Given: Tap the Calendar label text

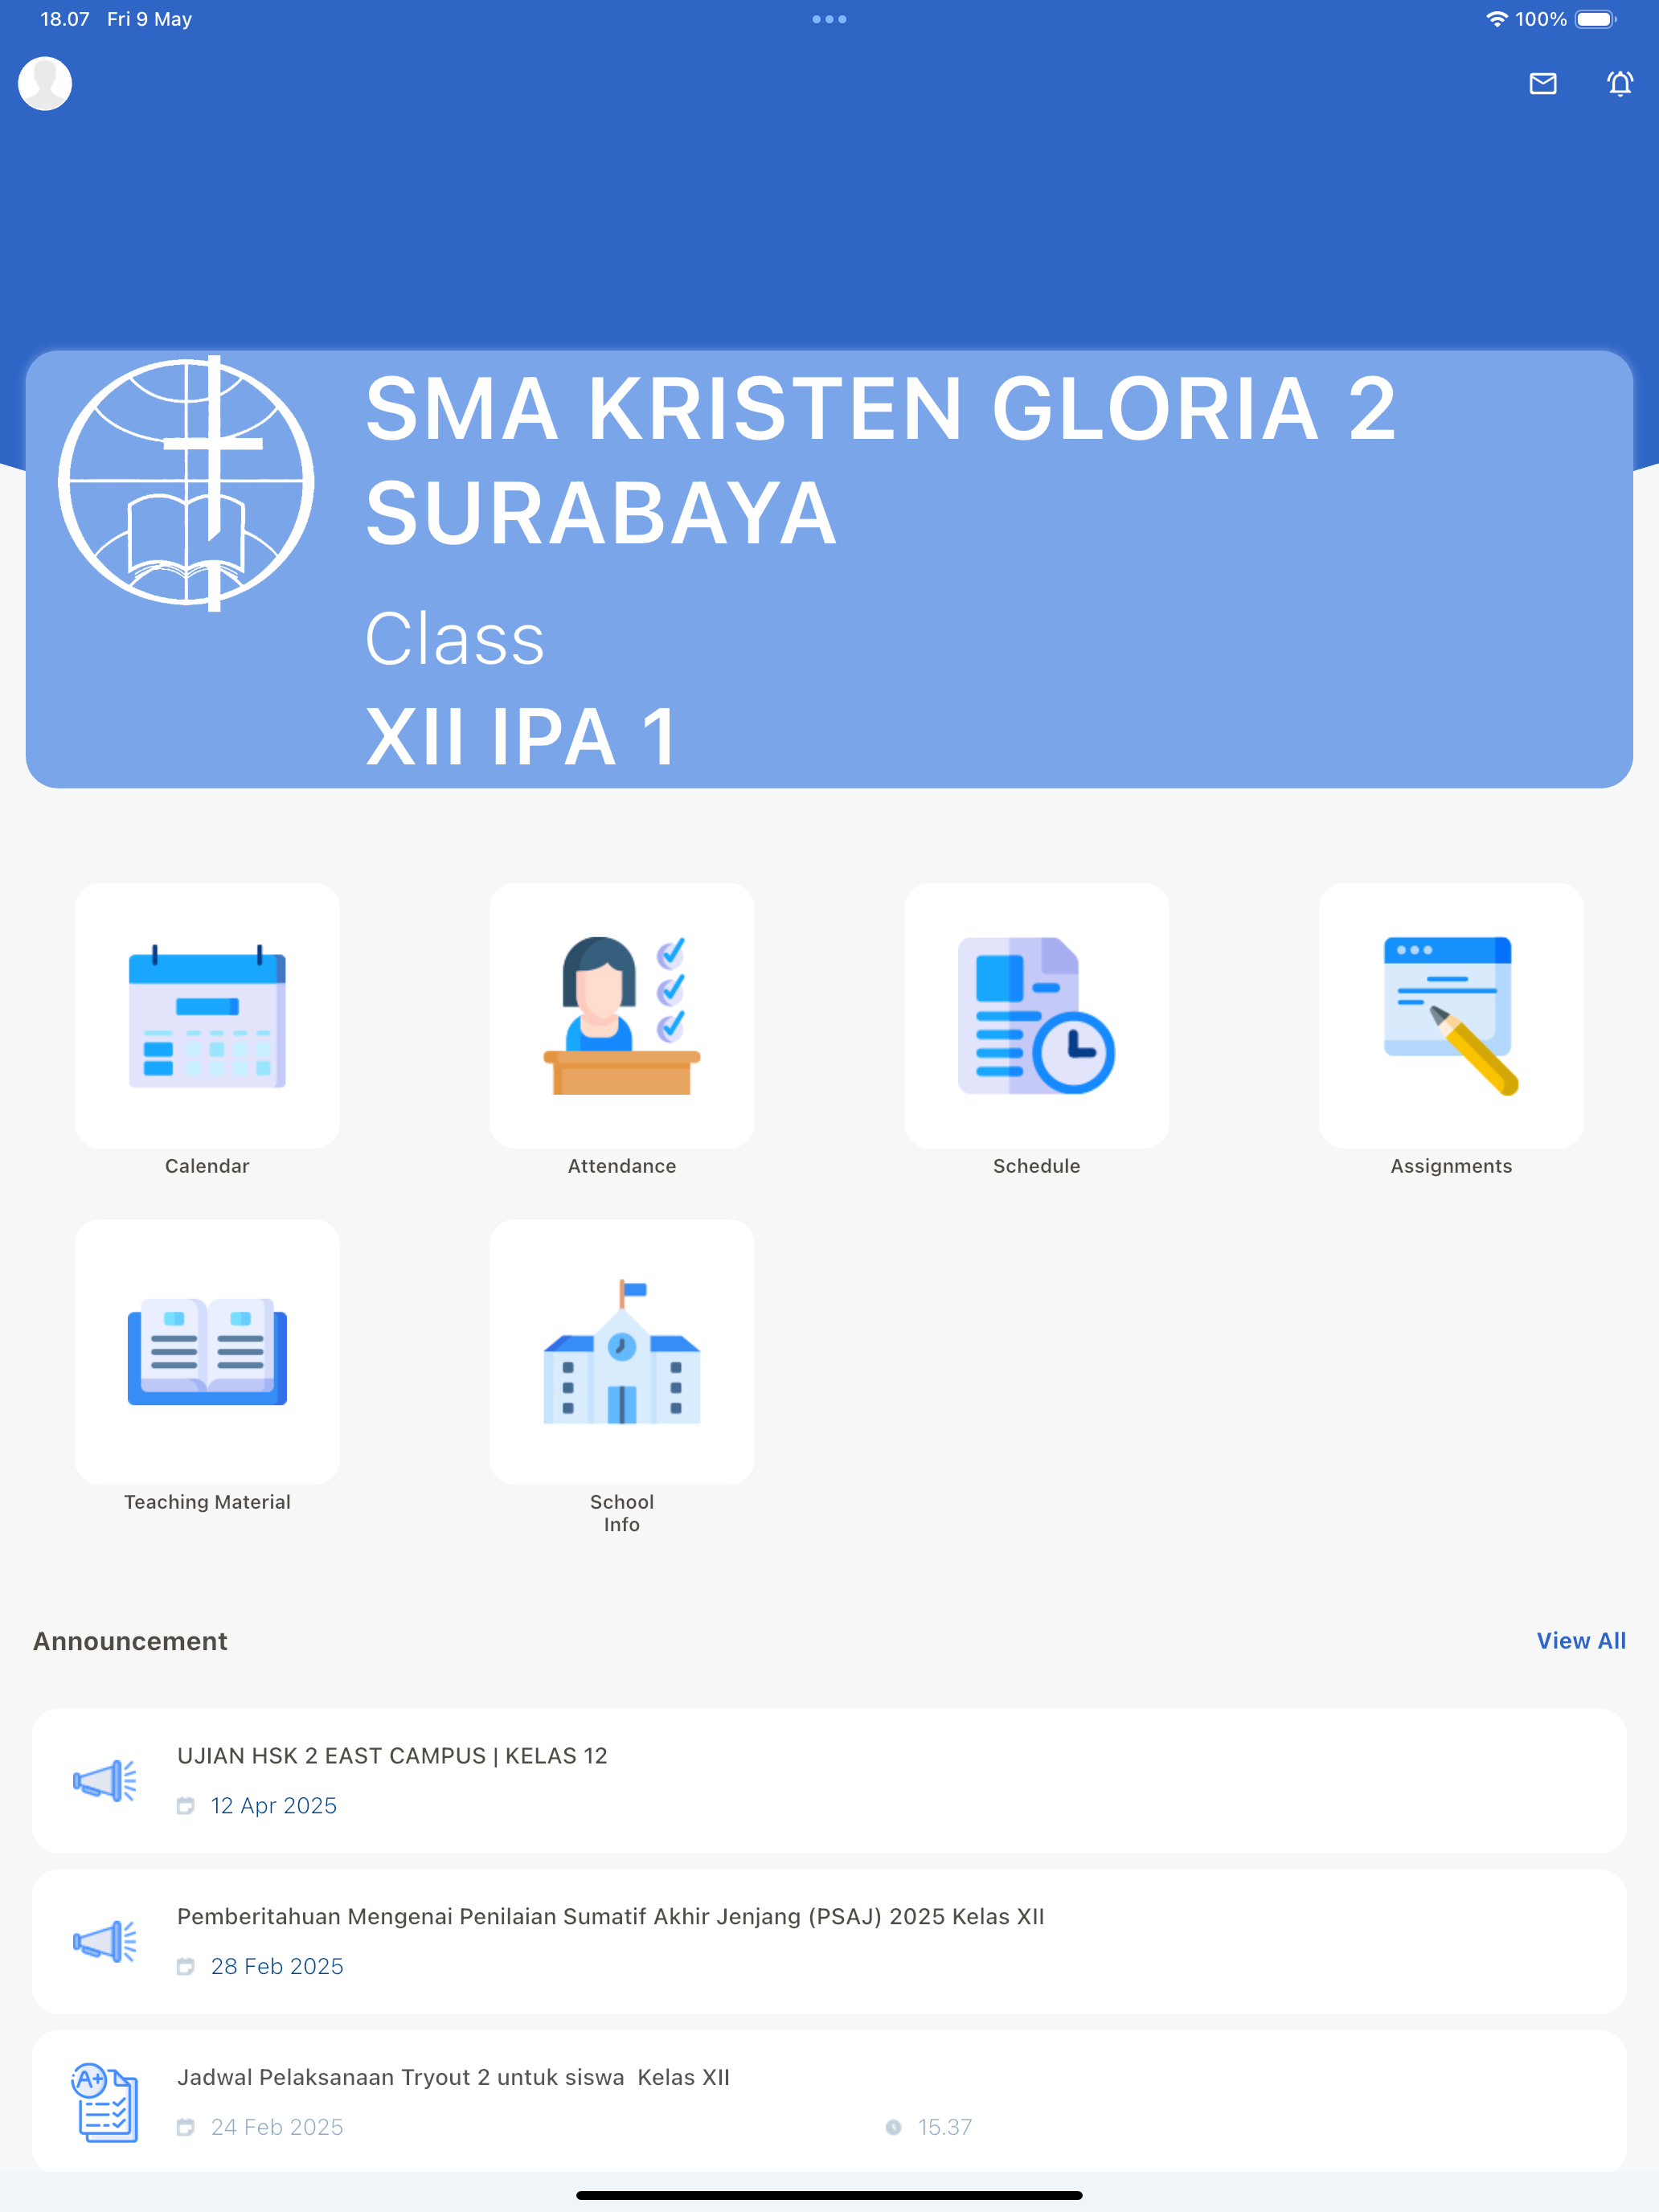Looking at the screenshot, I should (207, 1166).
